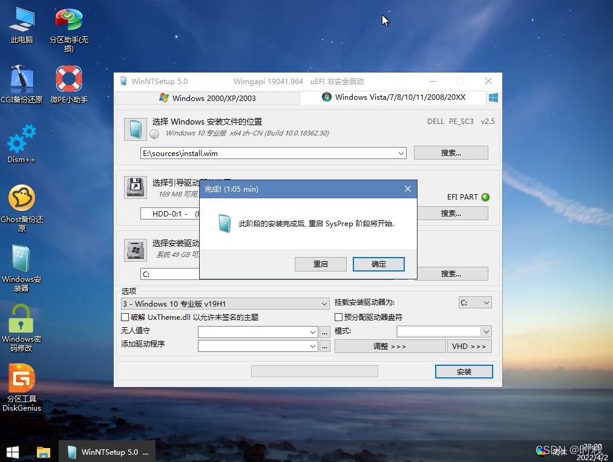Image resolution: width=613 pixels, height=462 pixels.
Task: Select WinNTSetup 5.0 taskbar button
Action: point(107,452)
